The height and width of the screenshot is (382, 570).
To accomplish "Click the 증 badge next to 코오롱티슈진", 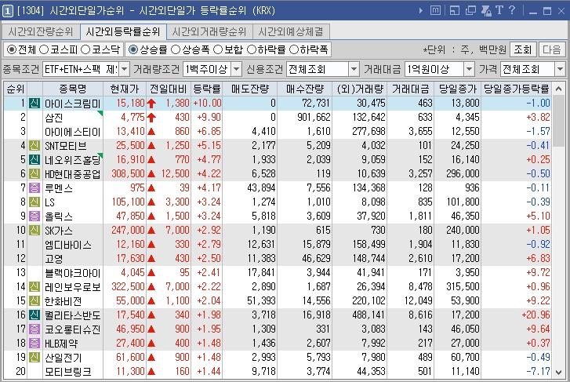I will coord(34,329).
